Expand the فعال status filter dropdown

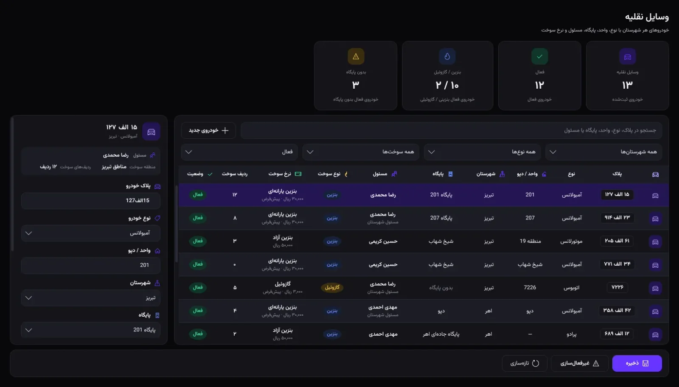point(239,152)
